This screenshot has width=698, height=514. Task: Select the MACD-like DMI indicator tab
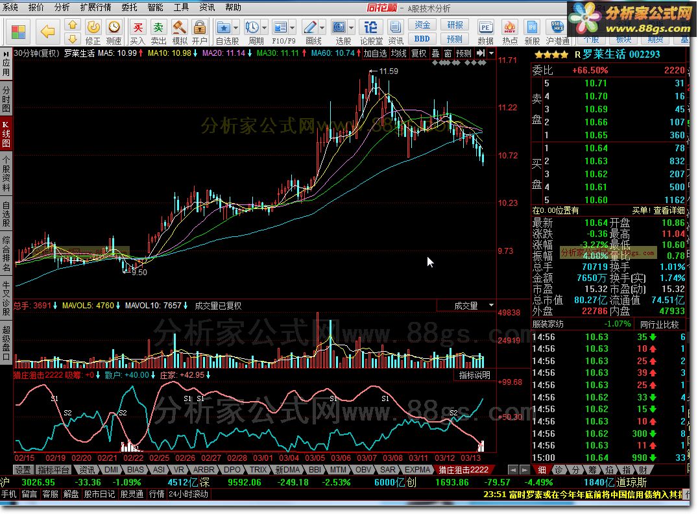112,469
